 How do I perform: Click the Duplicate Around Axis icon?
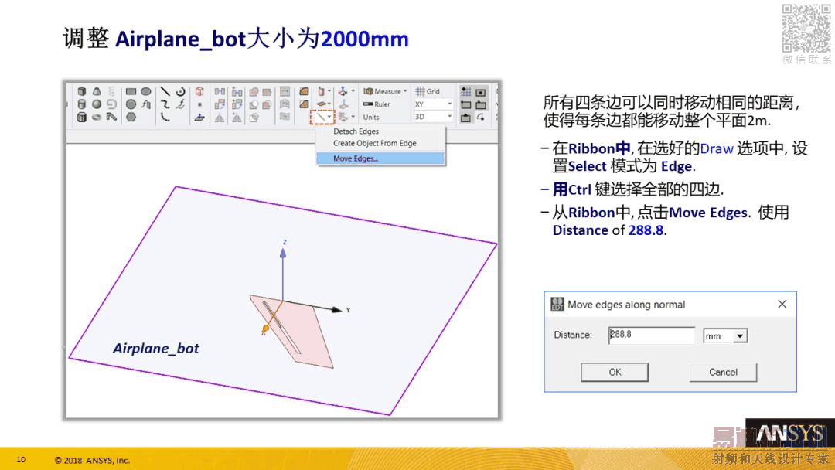tap(237, 104)
